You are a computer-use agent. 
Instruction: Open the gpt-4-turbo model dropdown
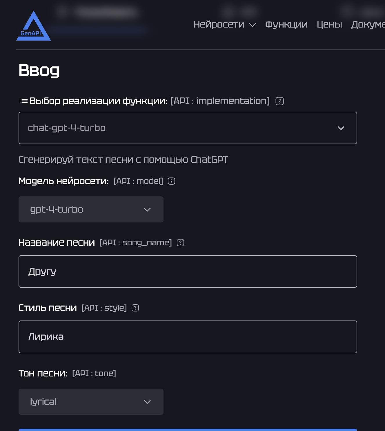click(x=91, y=209)
